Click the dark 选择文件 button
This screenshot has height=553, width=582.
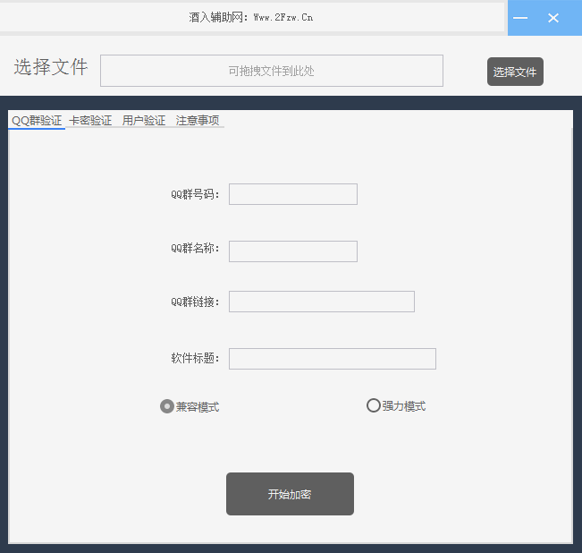(515, 72)
